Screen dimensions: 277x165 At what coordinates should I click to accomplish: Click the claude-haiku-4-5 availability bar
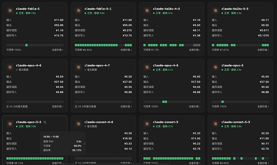tap(172, 45)
